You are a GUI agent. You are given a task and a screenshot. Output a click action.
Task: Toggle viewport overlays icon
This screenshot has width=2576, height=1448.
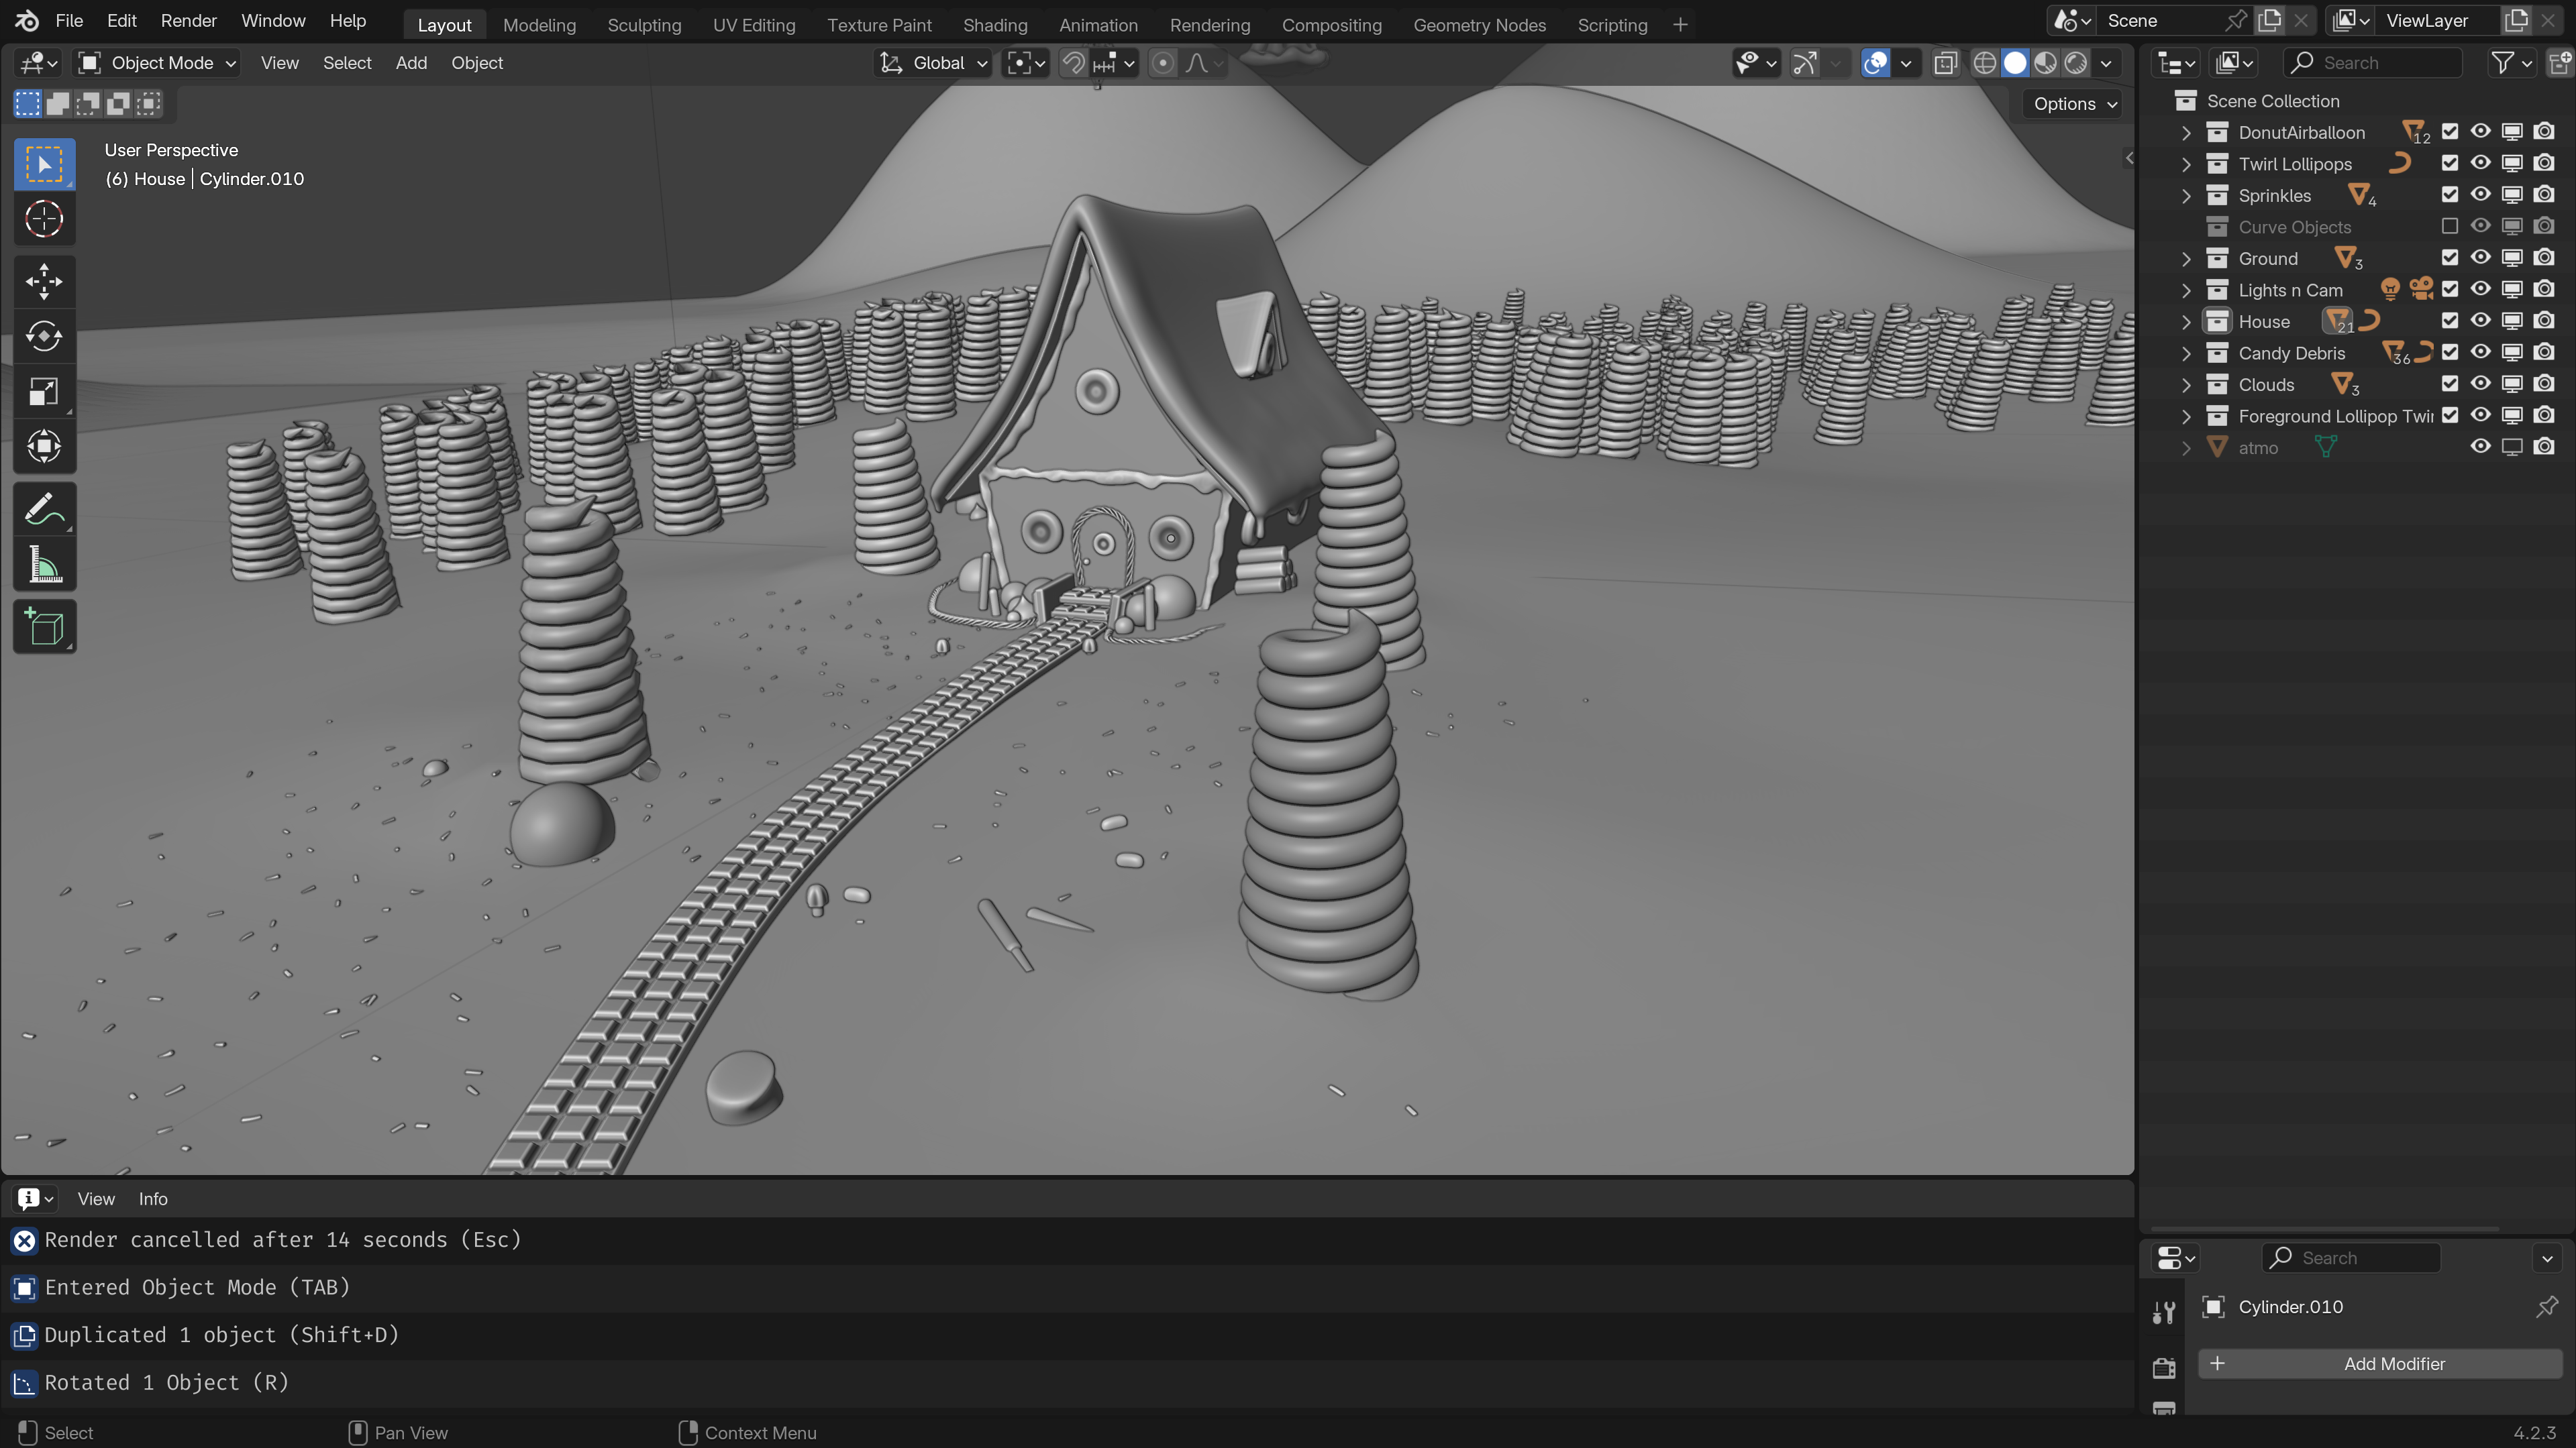click(x=1875, y=63)
